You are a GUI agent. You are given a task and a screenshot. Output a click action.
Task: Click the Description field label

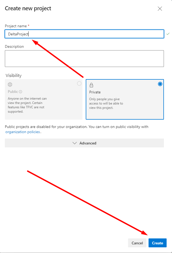coord(14,46)
